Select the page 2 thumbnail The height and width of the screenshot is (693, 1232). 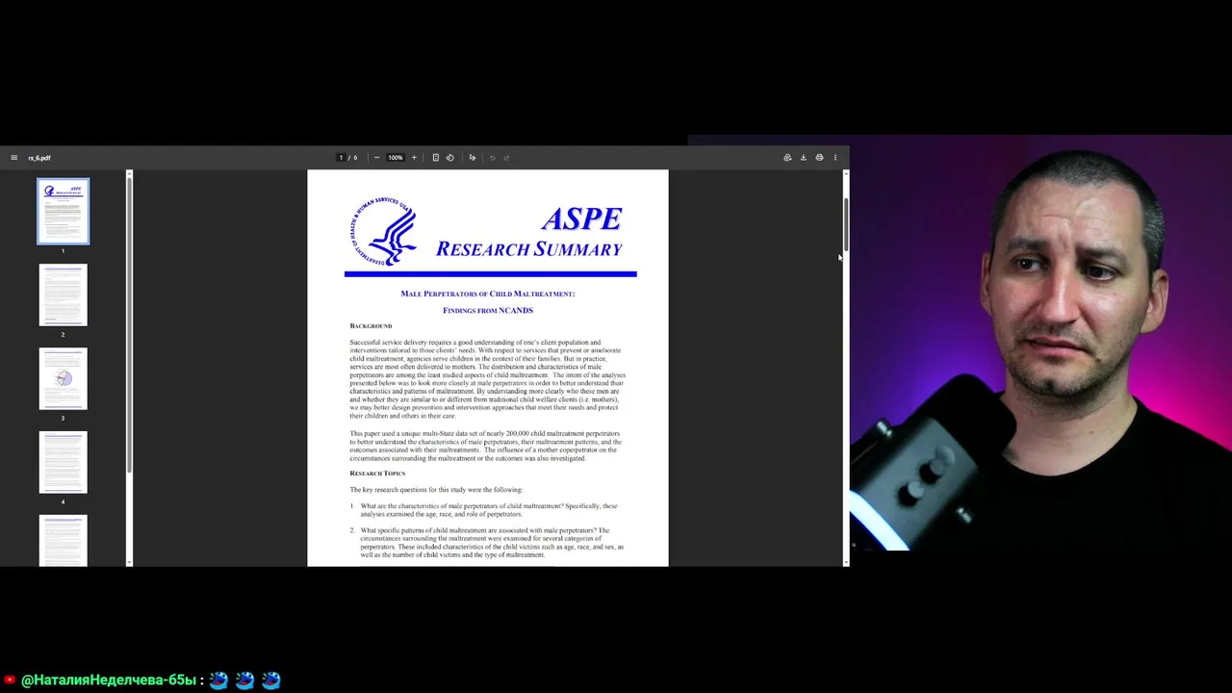[63, 295]
